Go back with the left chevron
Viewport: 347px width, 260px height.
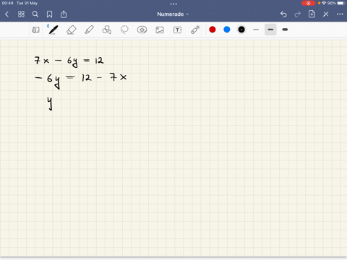point(7,14)
